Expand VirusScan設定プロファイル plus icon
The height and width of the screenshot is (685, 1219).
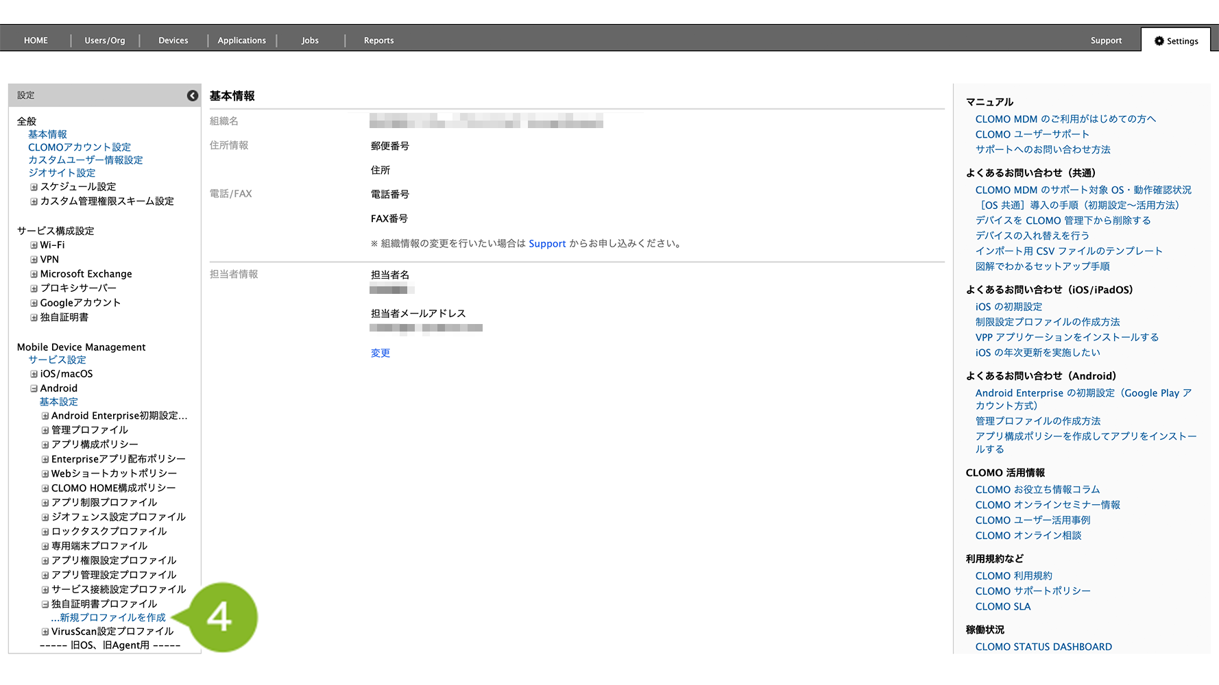pos(45,632)
